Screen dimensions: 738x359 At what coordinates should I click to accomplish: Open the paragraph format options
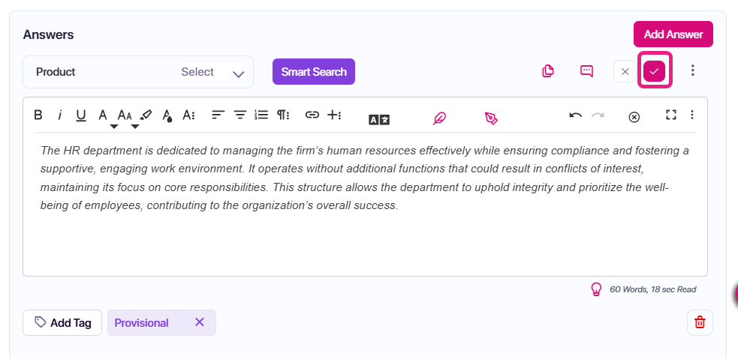pyautogui.click(x=283, y=115)
